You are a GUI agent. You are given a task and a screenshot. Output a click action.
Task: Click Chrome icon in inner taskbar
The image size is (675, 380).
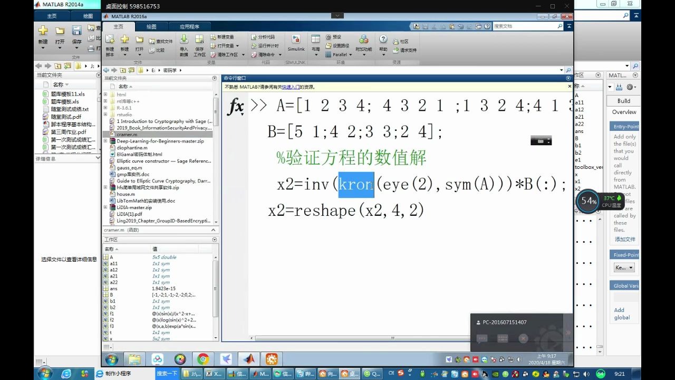pos(203,359)
